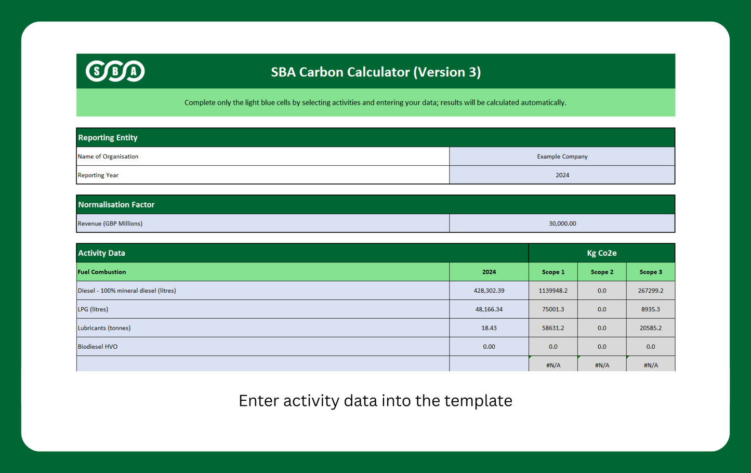Select the Biodiesel HVO activity cell
The height and width of the screenshot is (473, 751).
(263, 347)
